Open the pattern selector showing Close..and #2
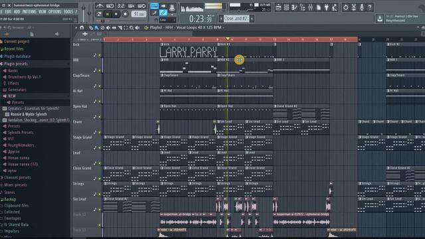 coord(236,19)
